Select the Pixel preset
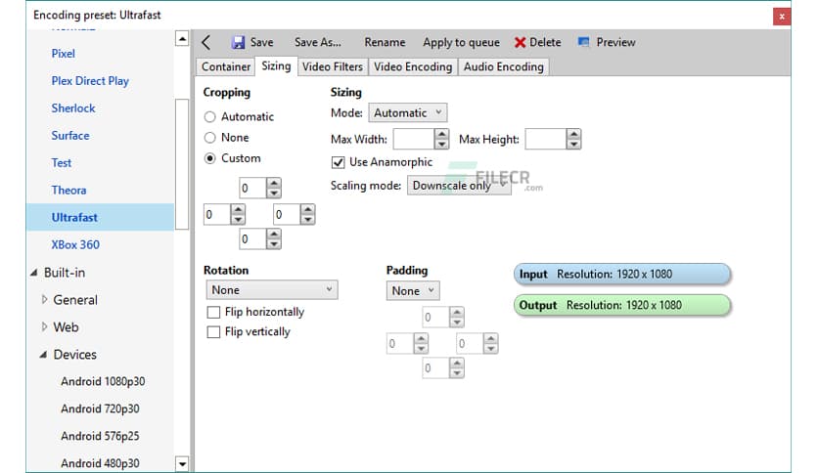This screenshot has height=473, width=818. tap(64, 54)
